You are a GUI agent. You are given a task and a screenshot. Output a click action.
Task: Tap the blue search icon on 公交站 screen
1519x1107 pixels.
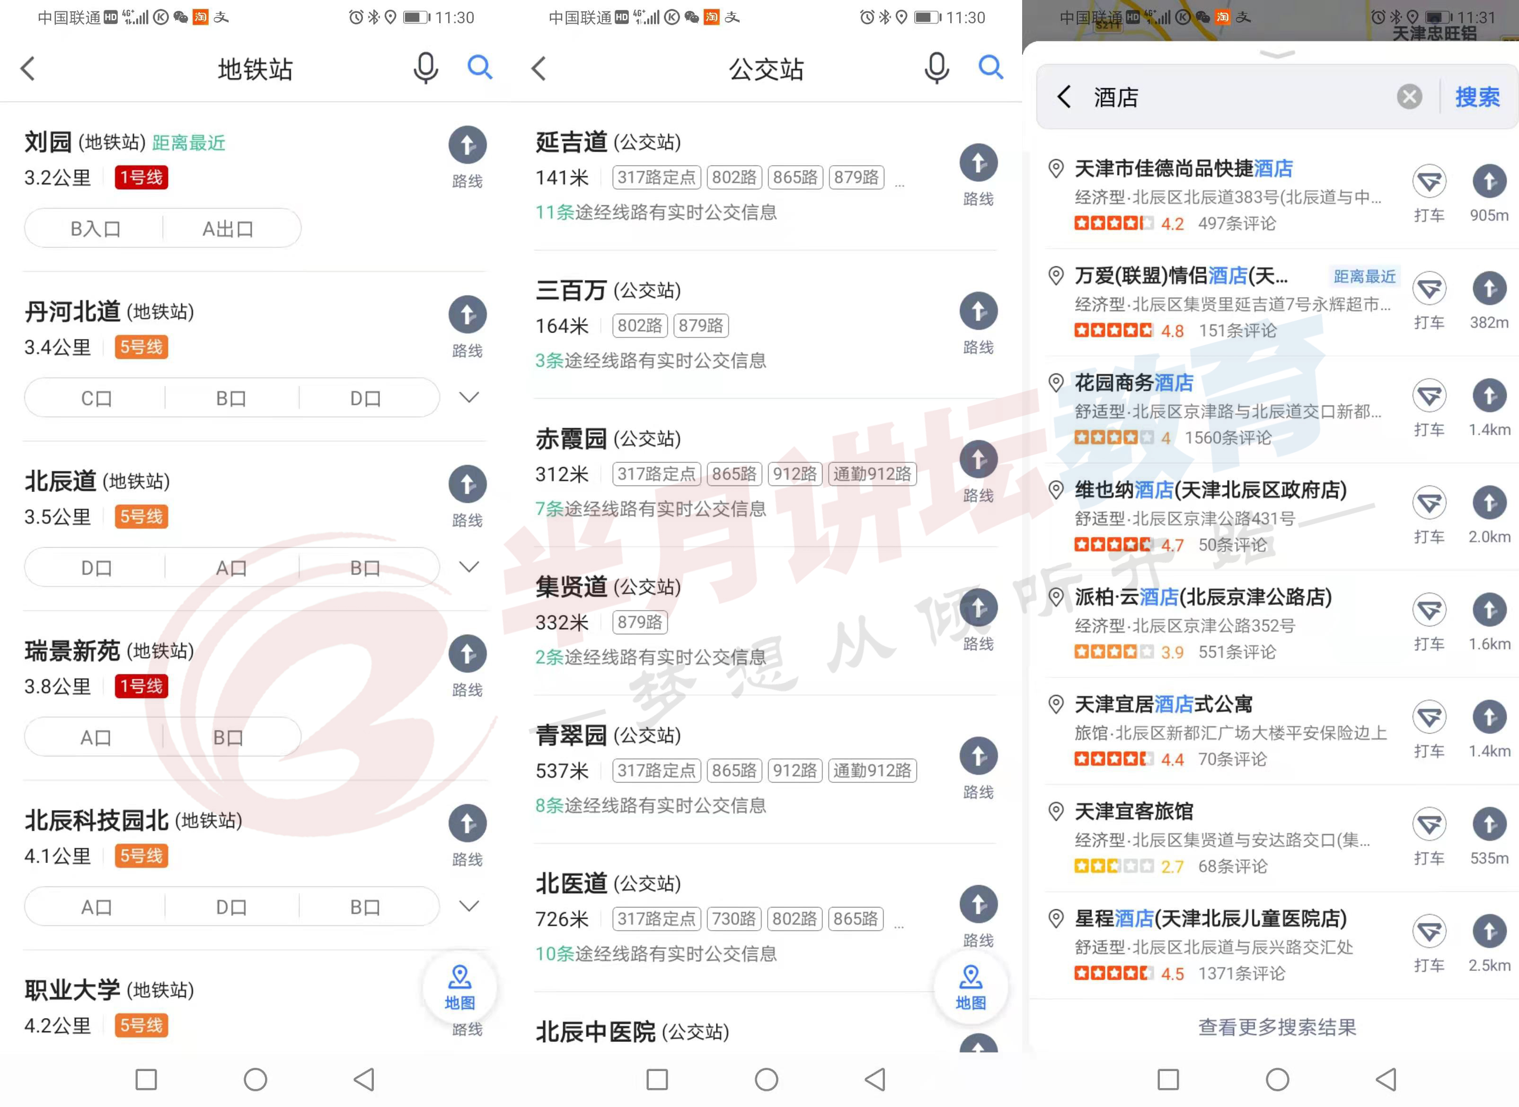(990, 67)
